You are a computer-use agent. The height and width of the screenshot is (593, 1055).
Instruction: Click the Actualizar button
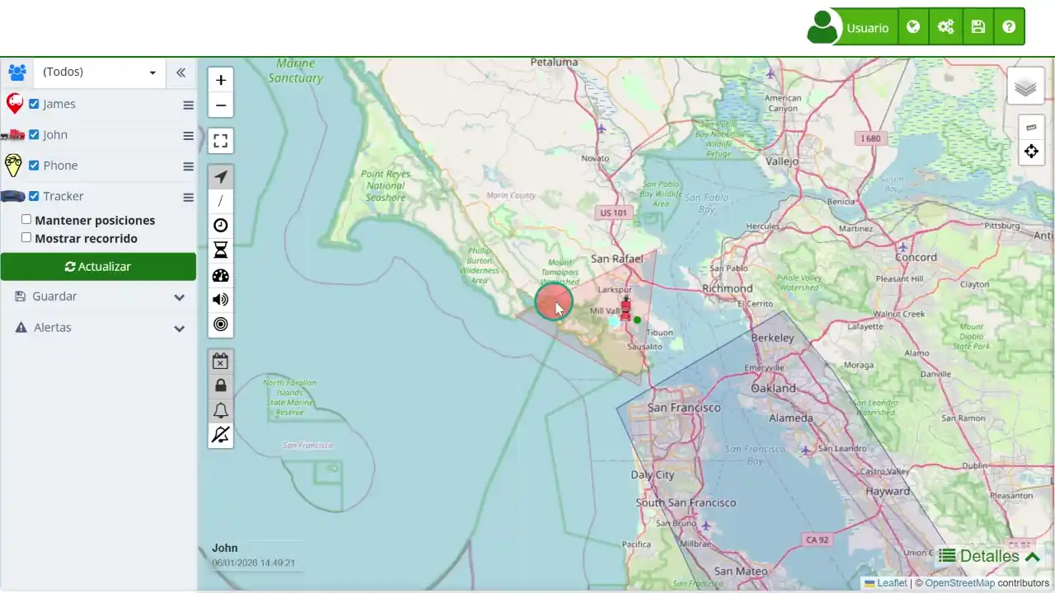[x=98, y=266]
